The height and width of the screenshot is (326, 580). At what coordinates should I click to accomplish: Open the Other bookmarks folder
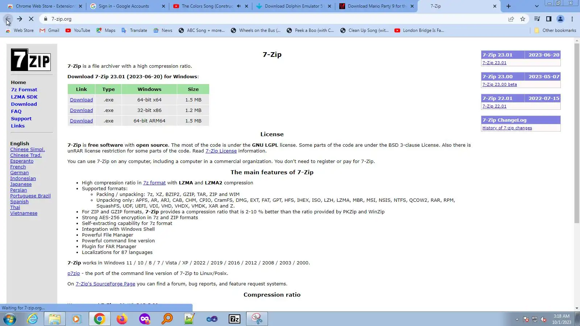555,30
